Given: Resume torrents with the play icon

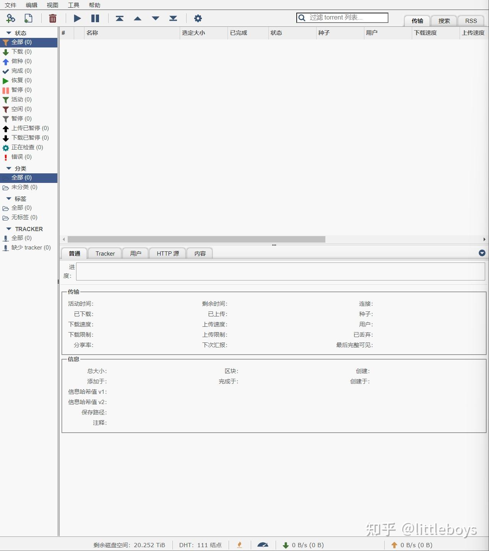Looking at the screenshot, I should click(77, 18).
